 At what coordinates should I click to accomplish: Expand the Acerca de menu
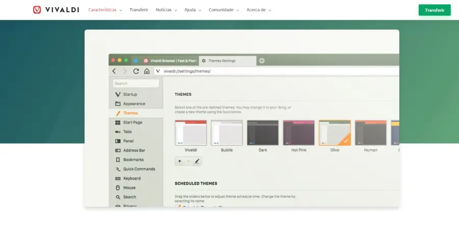coord(259,10)
